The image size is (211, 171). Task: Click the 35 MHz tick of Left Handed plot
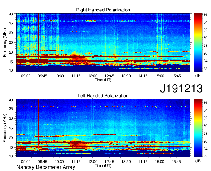tap(11, 109)
